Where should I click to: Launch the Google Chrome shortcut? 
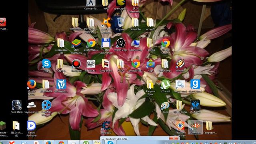tap(165, 46)
